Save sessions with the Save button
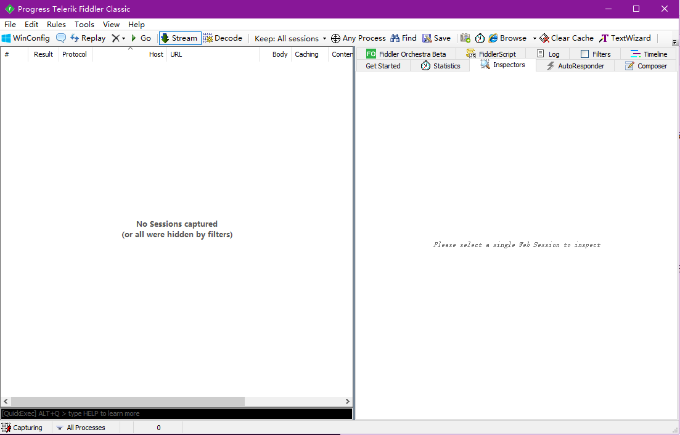 (436, 38)
